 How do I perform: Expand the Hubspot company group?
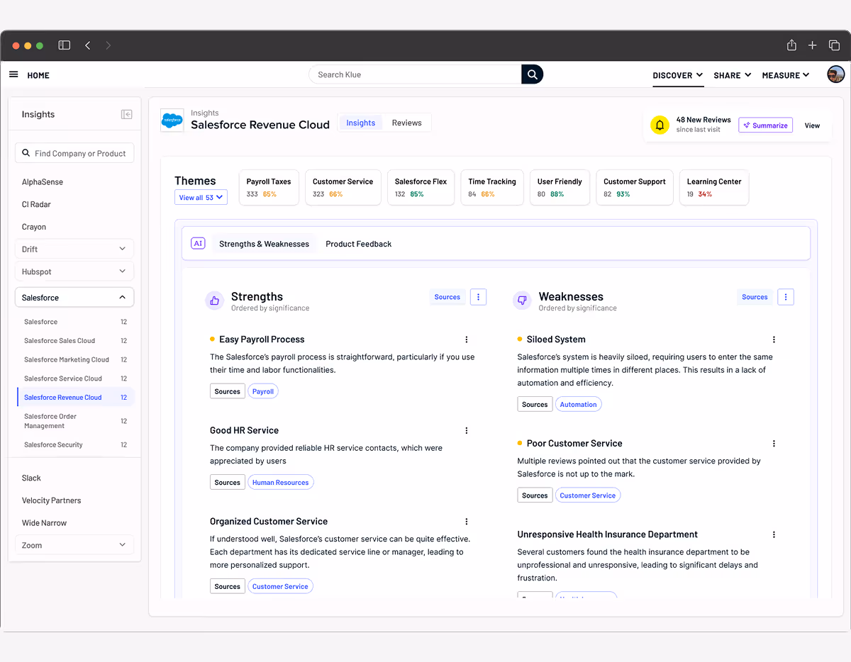pyautogui.click(x=74, y=271)
